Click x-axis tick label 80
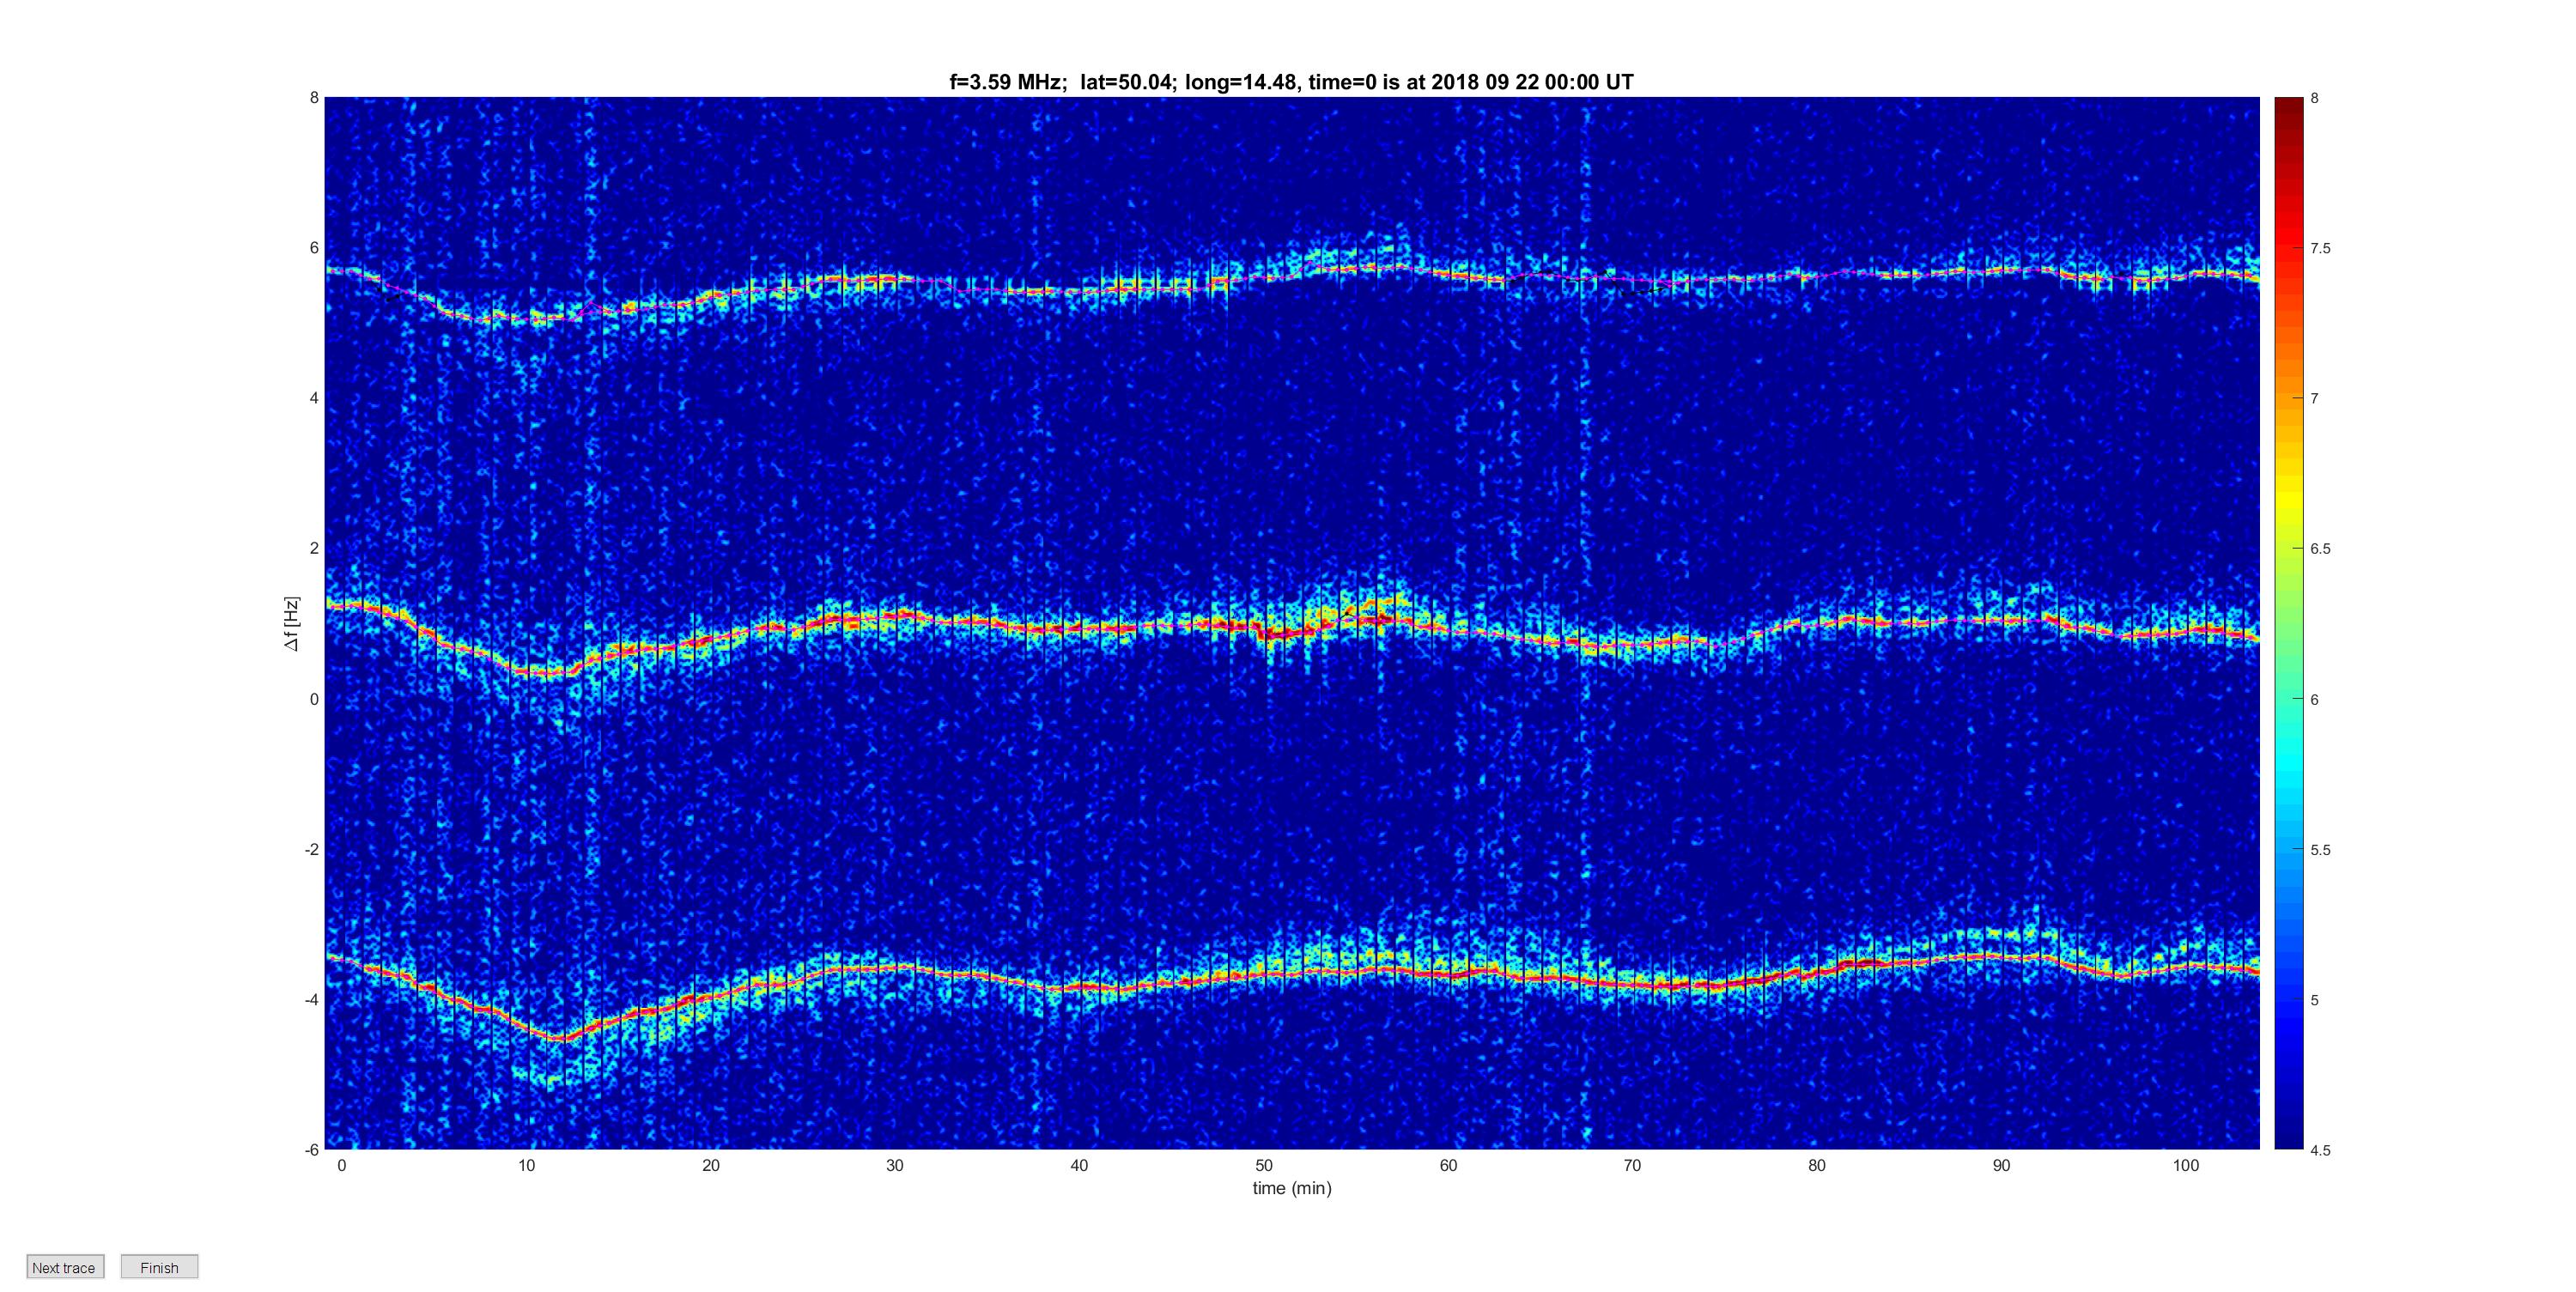 [x=1817, y=1165]
